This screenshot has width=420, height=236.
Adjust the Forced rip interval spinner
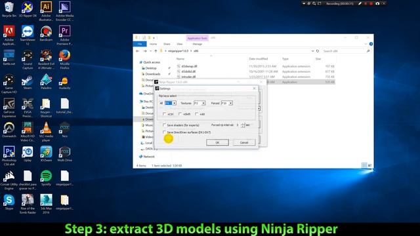tap(243, 125)
